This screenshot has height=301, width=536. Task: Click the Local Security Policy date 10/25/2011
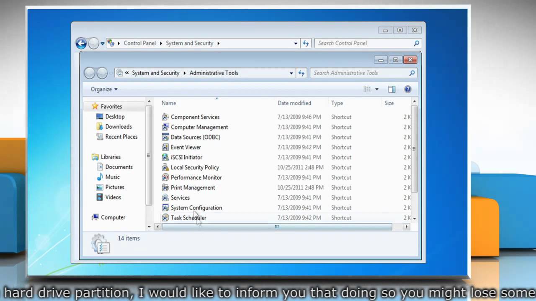click(x=301, y=167)
